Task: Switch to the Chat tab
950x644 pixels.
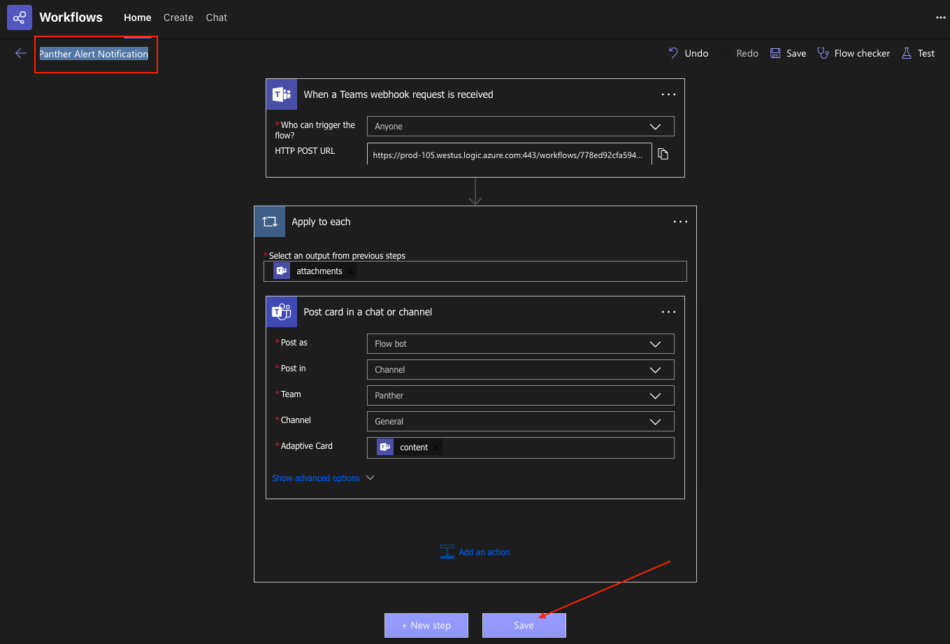Action: [x=216, y=17]
